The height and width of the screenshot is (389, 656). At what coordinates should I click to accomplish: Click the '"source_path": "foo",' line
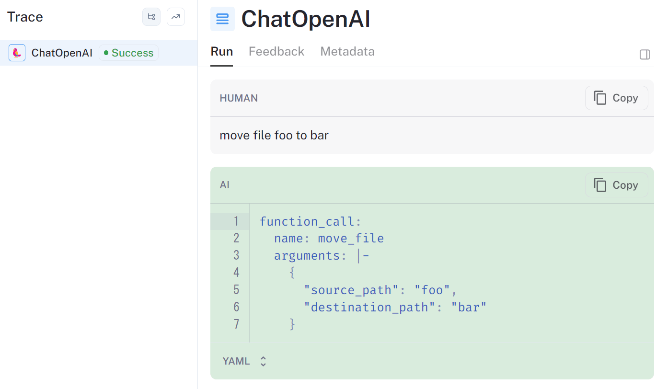pyautogui.click(x=381, y=290)
